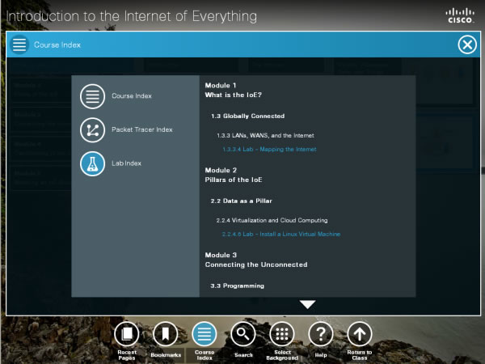The height and width of the screenshot is (364, 485).
Task: Close the Course Index overlay panel
Action: point(467,44)
